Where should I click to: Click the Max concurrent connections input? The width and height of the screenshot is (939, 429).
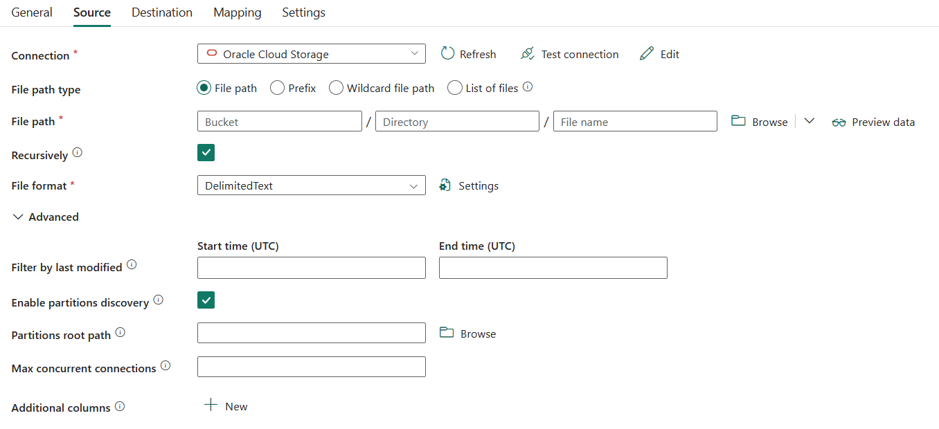[312, 367]
